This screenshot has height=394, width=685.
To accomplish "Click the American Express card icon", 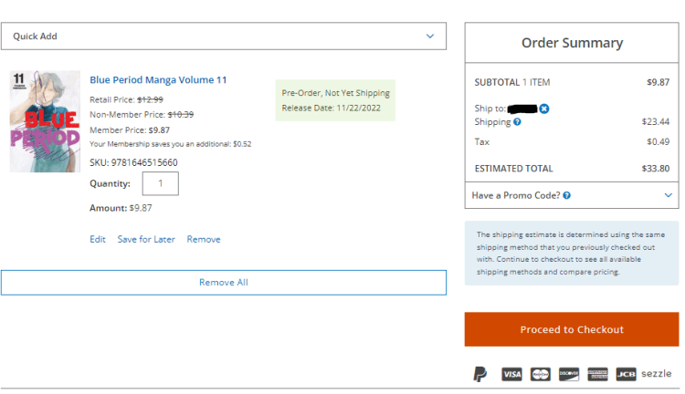I will tap(597, 374).
